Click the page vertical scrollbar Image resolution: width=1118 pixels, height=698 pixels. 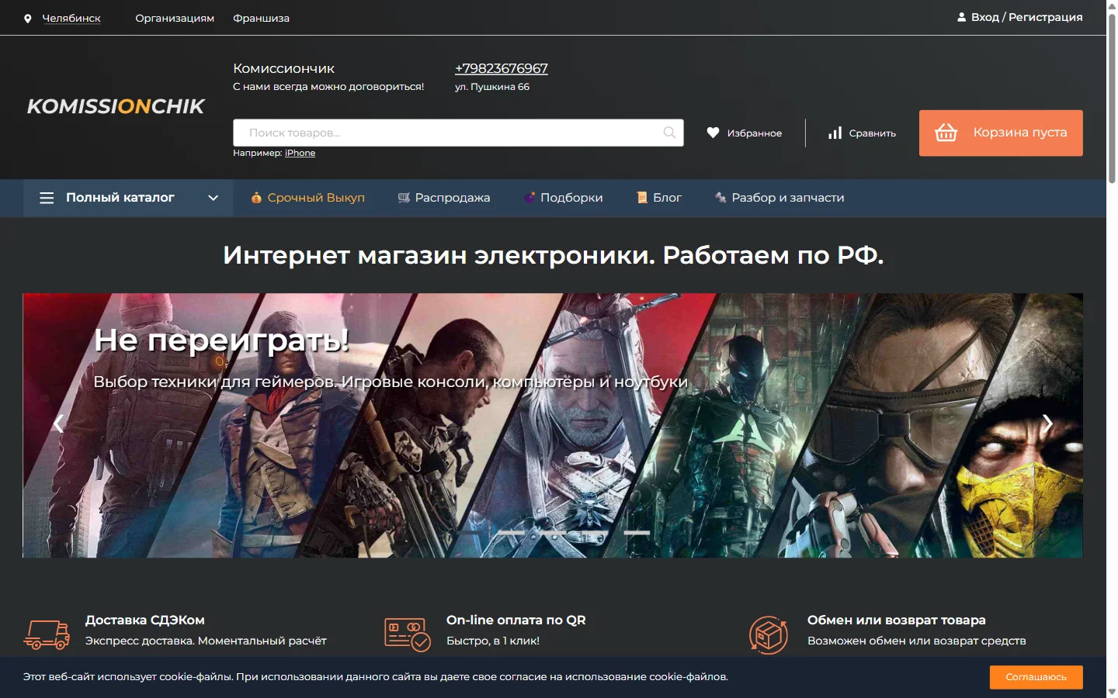coord(1112,97)
